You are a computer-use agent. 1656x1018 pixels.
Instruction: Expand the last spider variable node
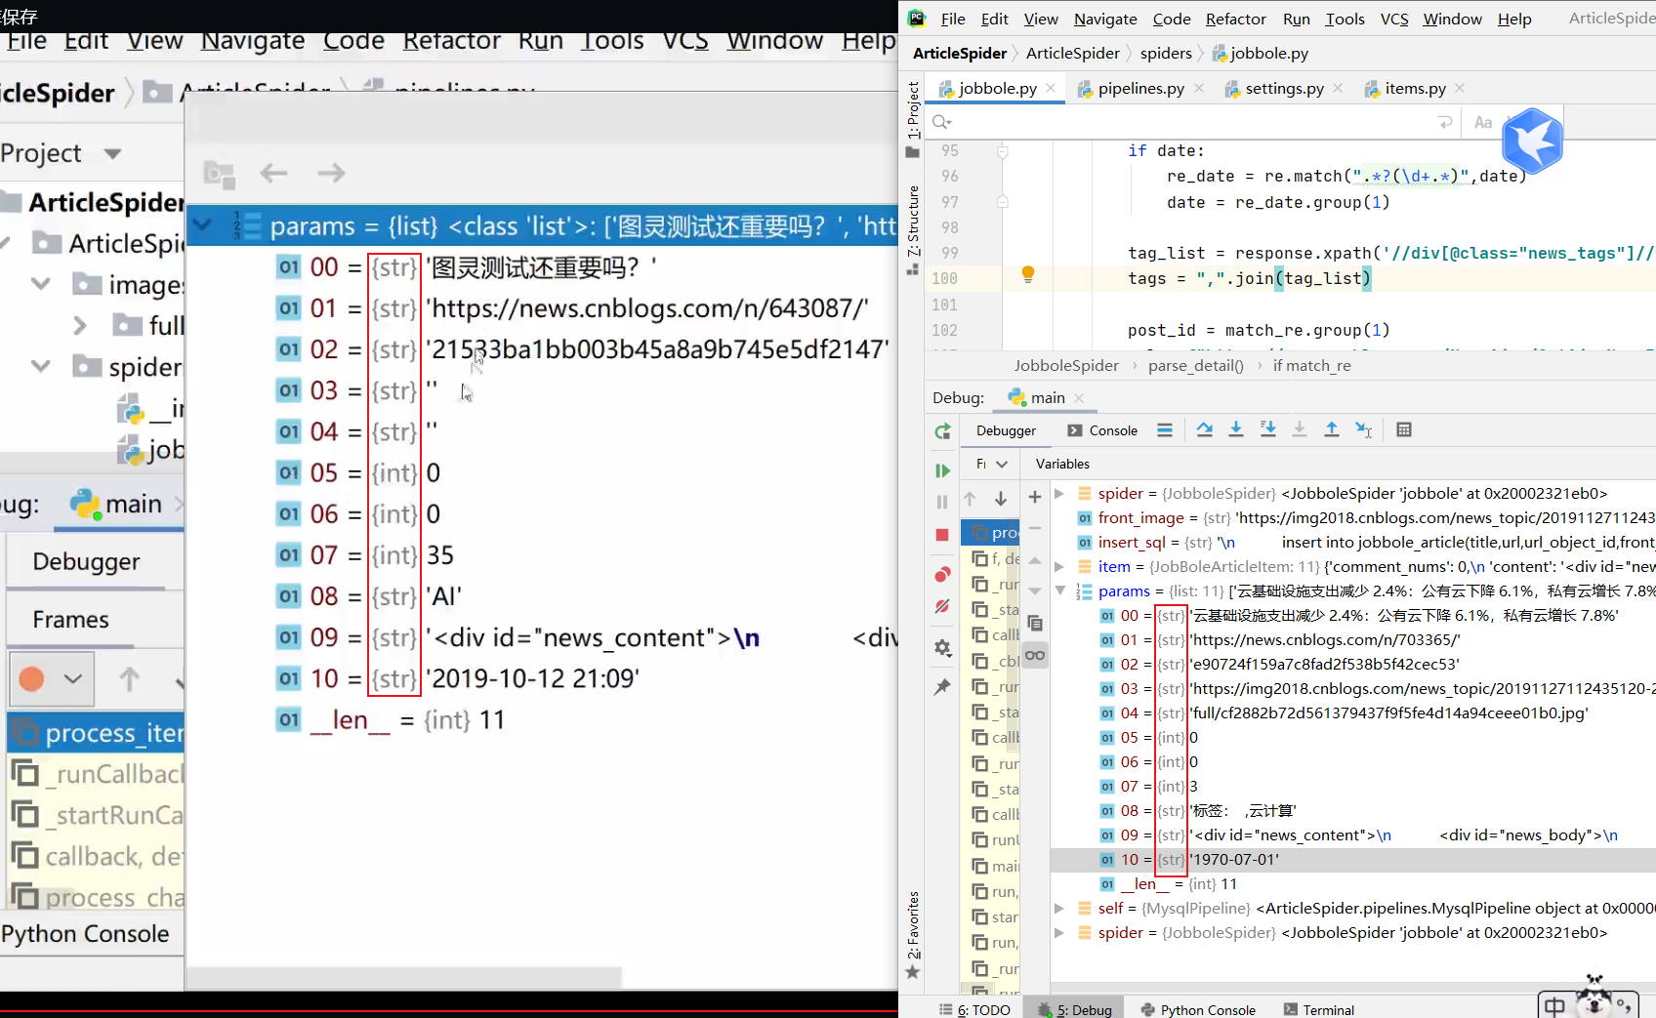coord(1059,933)
